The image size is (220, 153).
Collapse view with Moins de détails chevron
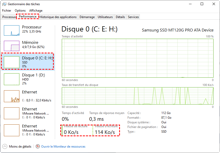[5, 147]
